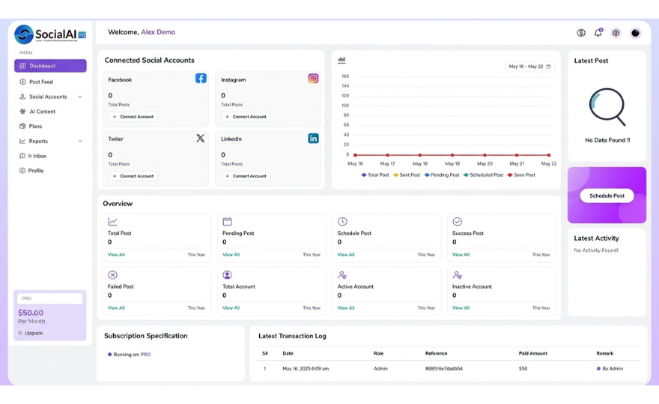This screenshot has height=404, width=659.
Task: Open Inbox in sidebar
Action: coord(37,156)
